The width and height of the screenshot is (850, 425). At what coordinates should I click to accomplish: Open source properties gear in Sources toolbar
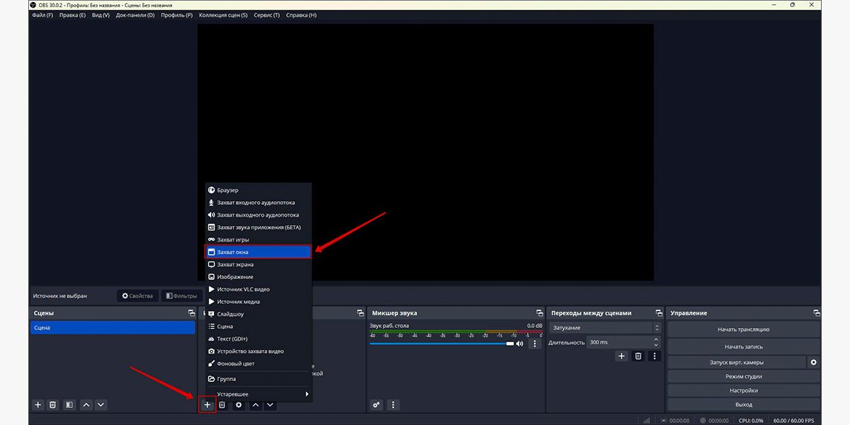(239, 404)
